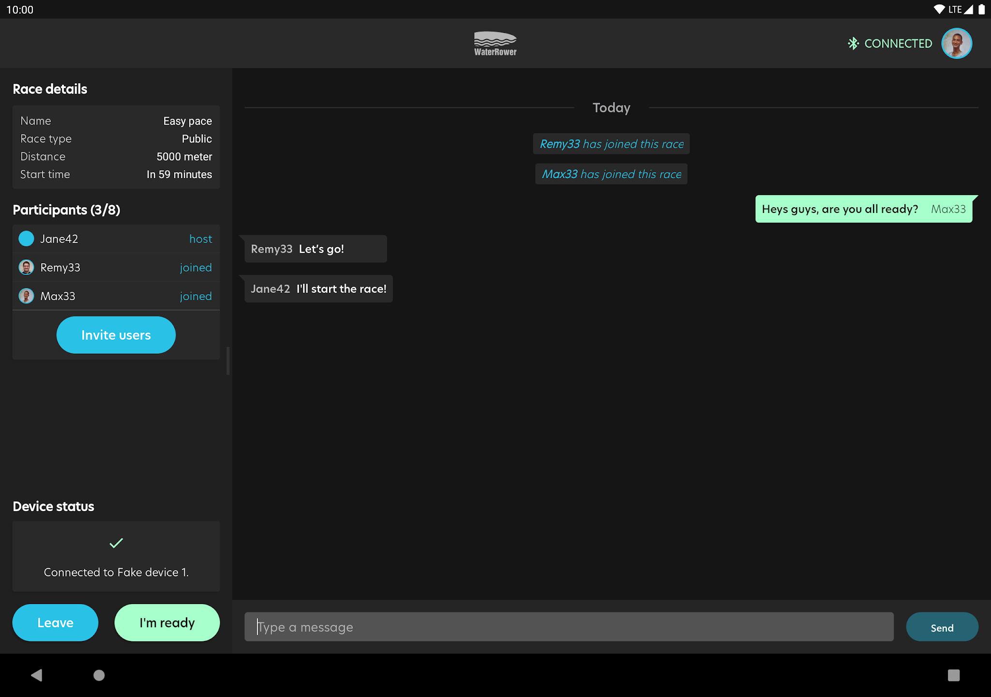The width and height of the screenshot is (991, 697).
Task: Tap the device status checkmark icon
Action: [116, 543]
